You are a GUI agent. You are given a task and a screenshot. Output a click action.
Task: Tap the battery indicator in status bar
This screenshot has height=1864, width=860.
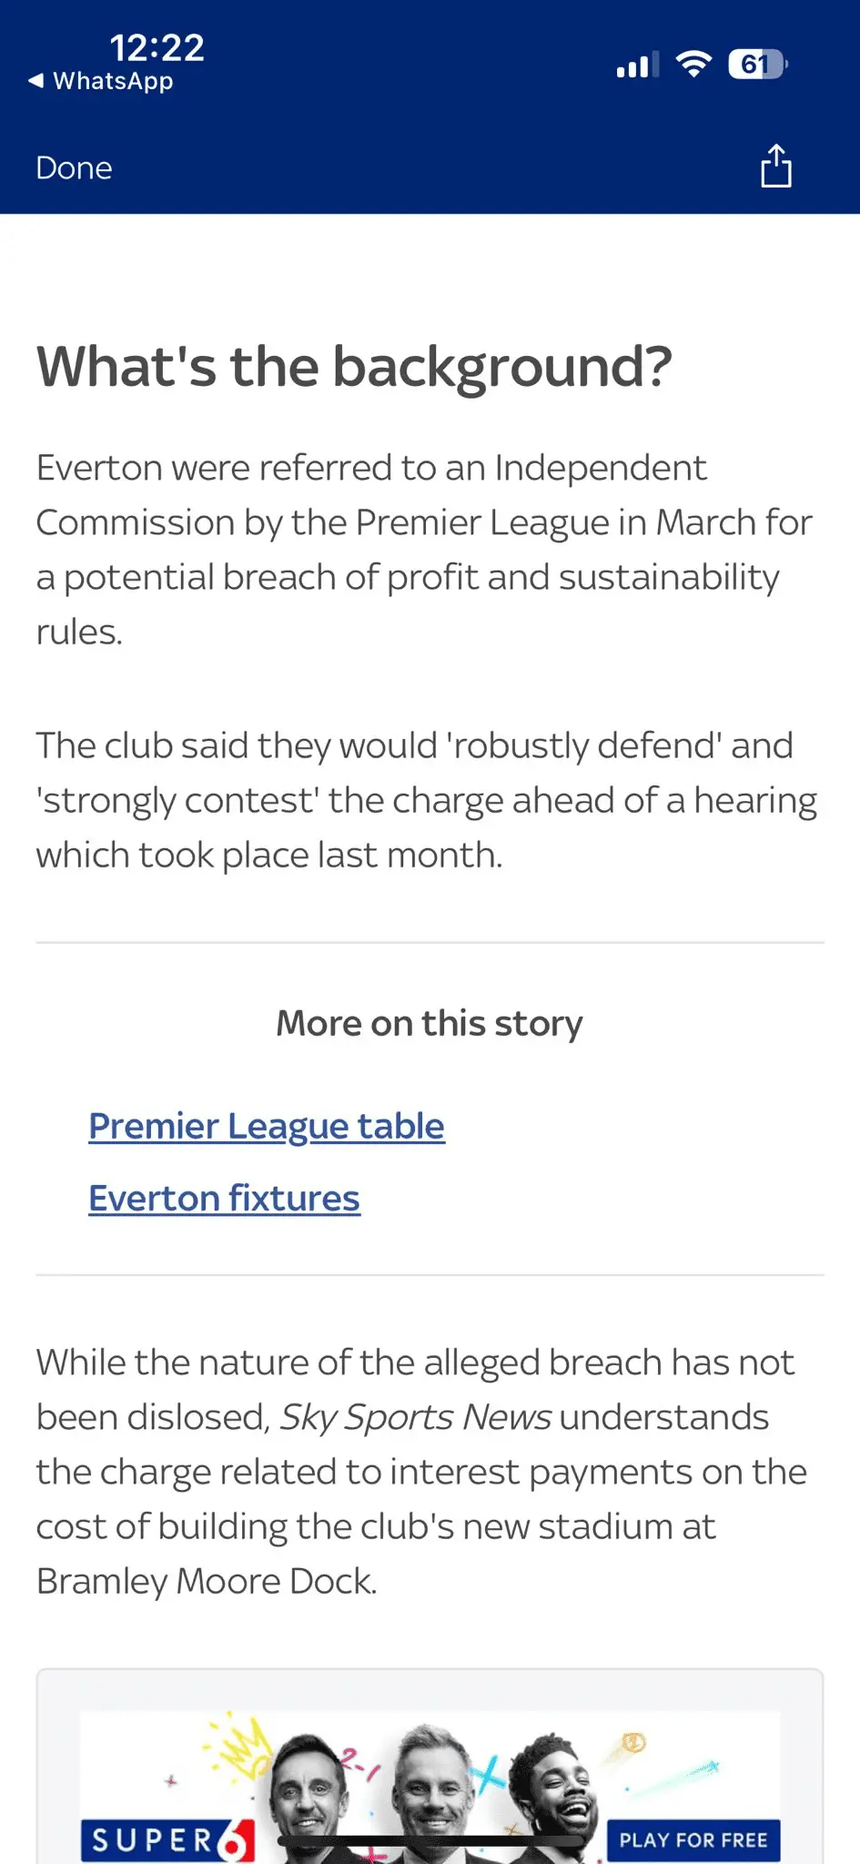pyautogui.click(x=757, y=65)
